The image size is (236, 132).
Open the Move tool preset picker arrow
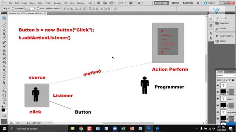(x=9, y=8)
